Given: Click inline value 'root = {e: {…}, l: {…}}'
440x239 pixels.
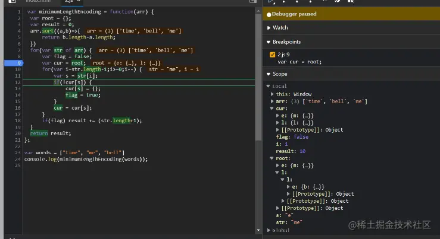Looking at the screenshot, I should point(127,63).
